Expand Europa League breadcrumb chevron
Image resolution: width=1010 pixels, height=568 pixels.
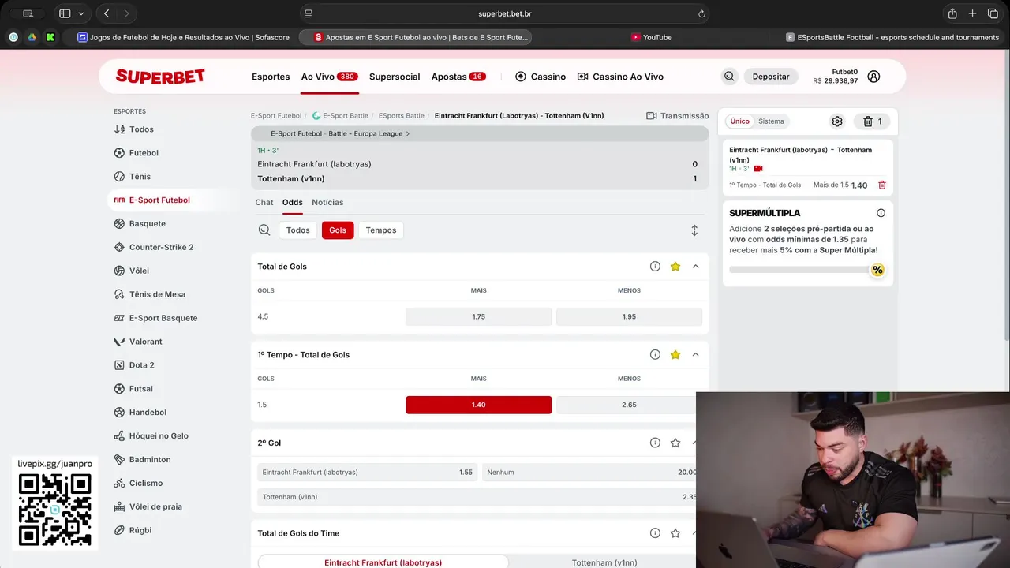coord(408,134)
